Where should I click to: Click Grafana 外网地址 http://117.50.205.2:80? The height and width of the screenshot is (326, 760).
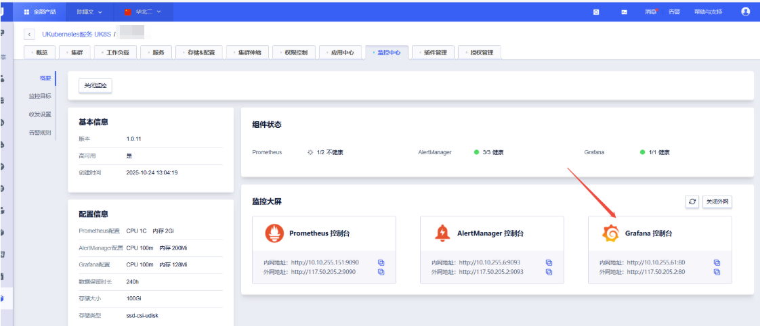(x=656, y=273)
